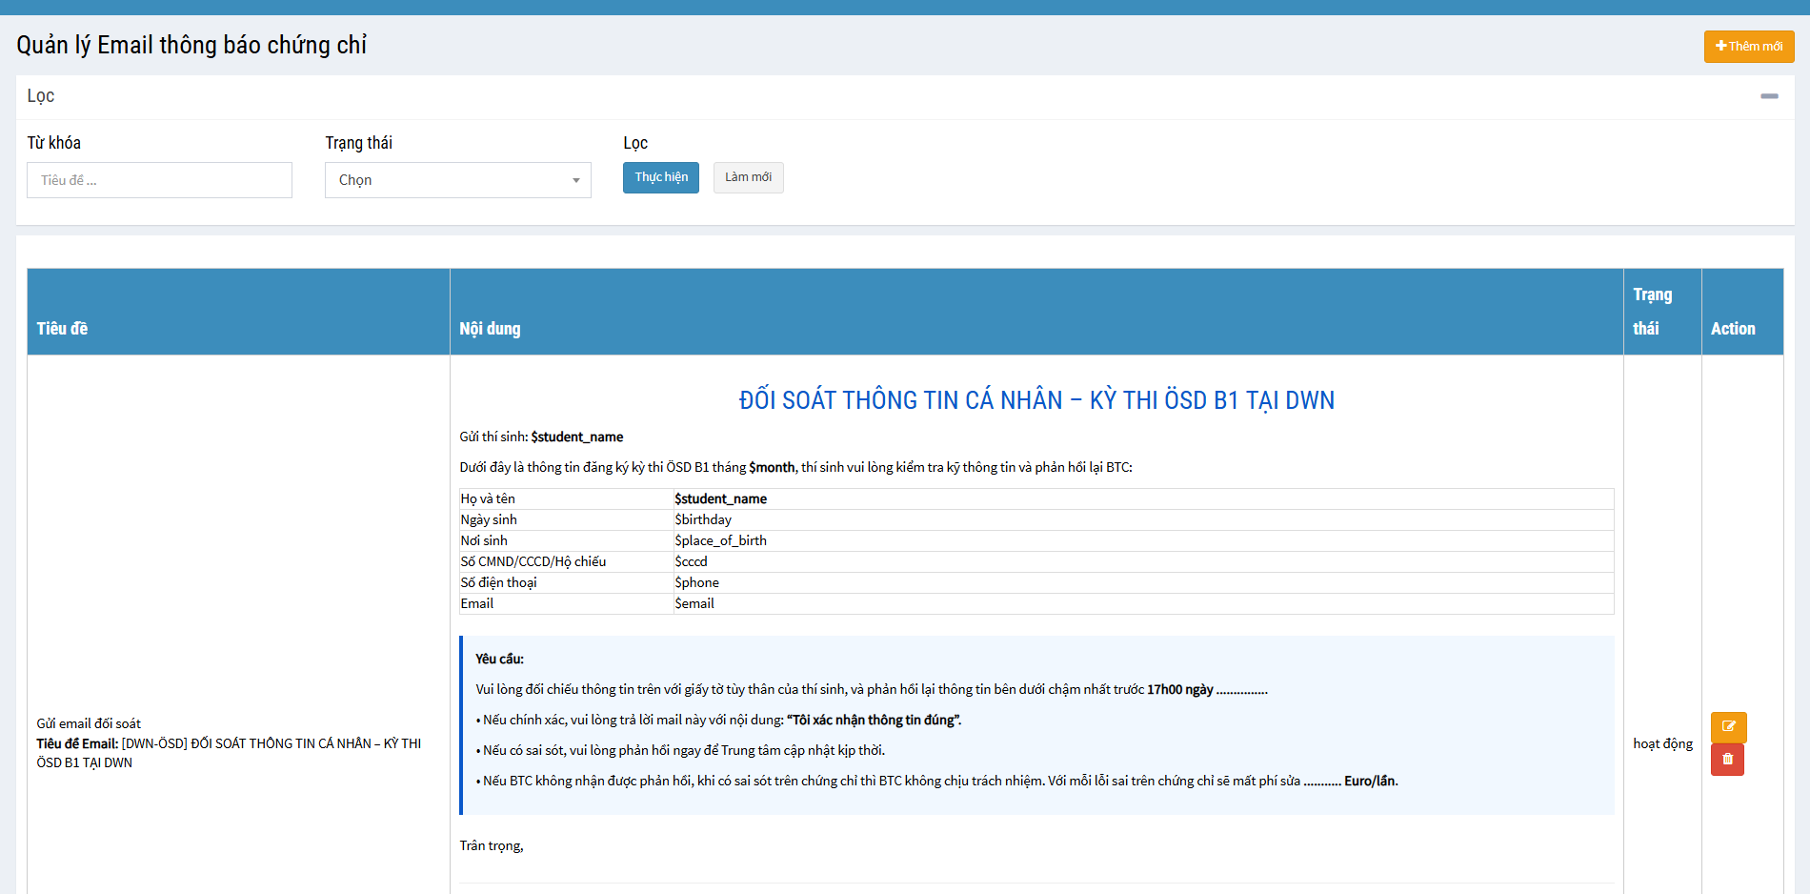Click the ĐỐI SOÁT THÔNG TIN CÁ NHÂN heading
Image resolution: width=1810 pixels, height=894 pixels.
tap(1036, 400)
